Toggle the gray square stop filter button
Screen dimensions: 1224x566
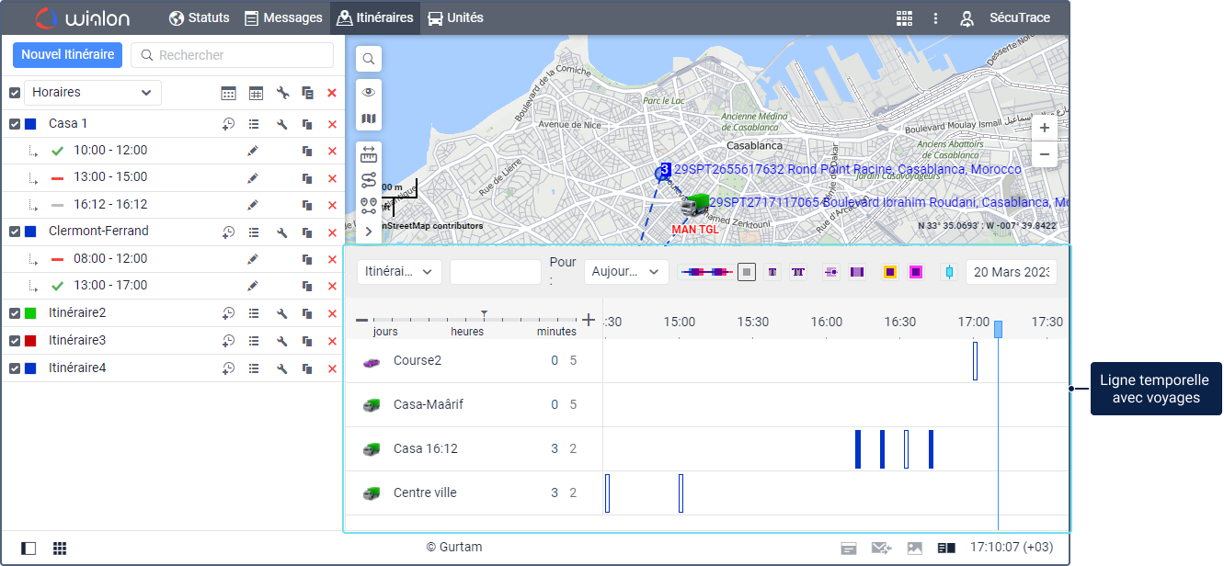click(747, 272)
